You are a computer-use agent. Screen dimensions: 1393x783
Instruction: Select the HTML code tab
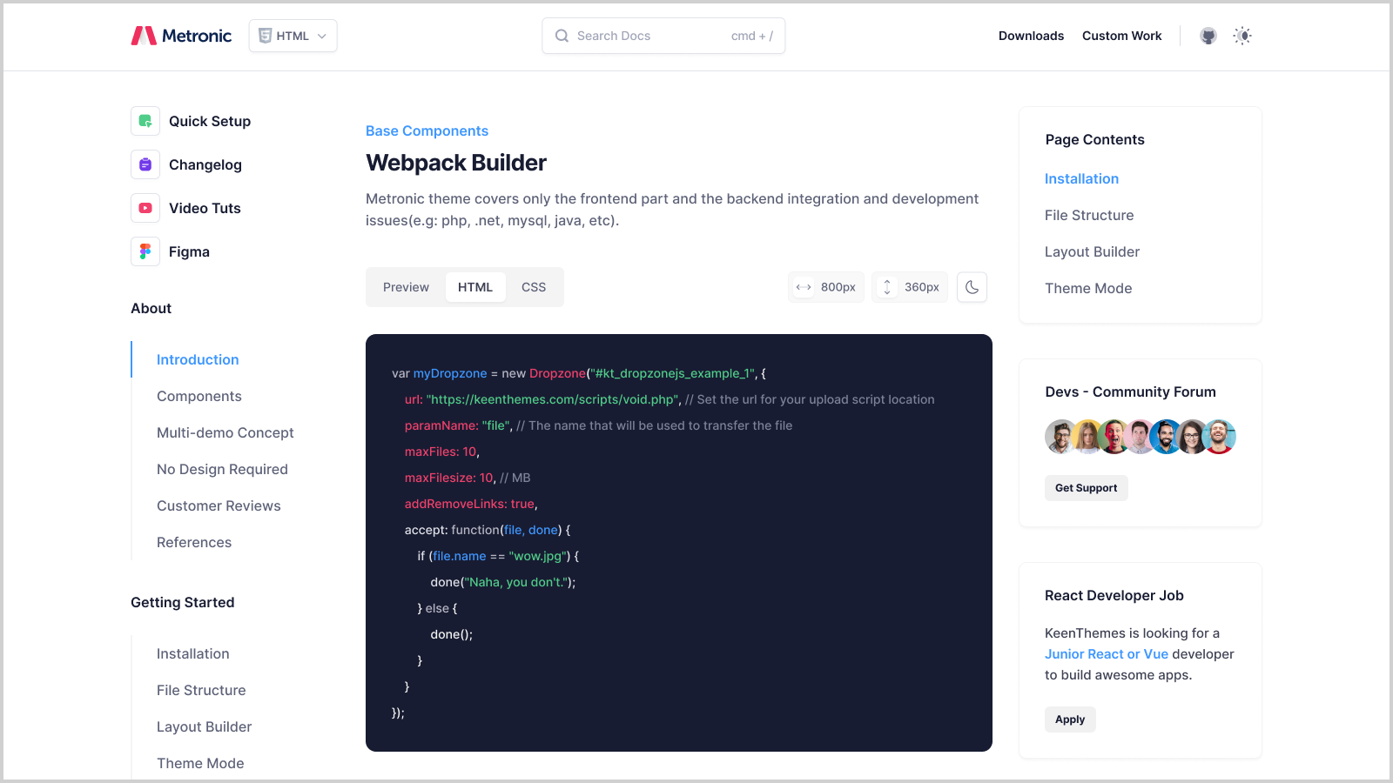pyautogui.click(x=475, y=287)
